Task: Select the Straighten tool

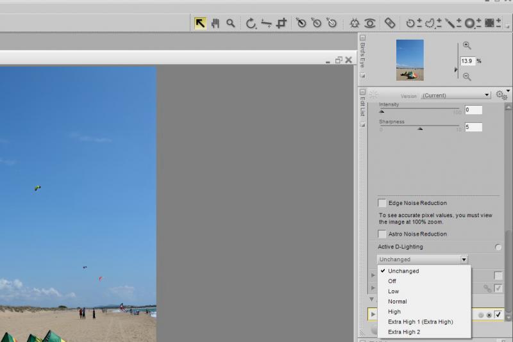Action: pyautogui.click(x=266, y=23)
